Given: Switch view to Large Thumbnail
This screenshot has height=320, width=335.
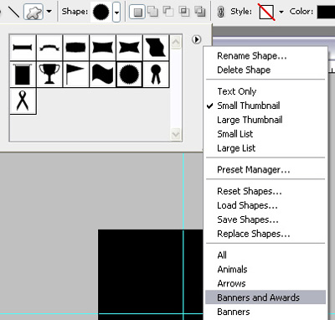Looking at the screenshot, I should (x=250, y=120).
